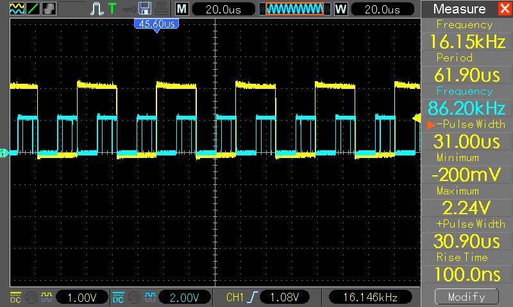Toggle CH1 bandwidth limit 20 indicator

[x=30, y=297]
